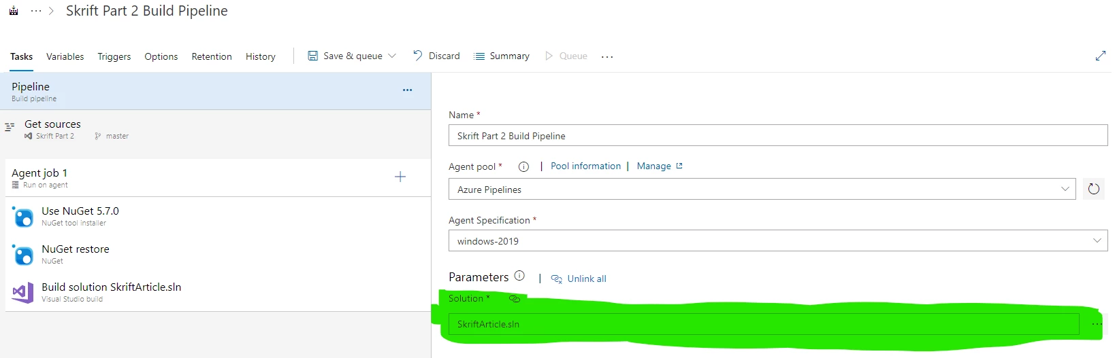The height and width of the screenshot is (358, 1117).
Task: Select the Pipeline header row
Action: coord(216,92)
